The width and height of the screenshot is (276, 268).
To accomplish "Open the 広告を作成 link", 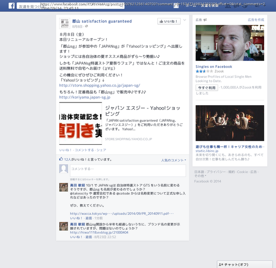I will [256, 20].
